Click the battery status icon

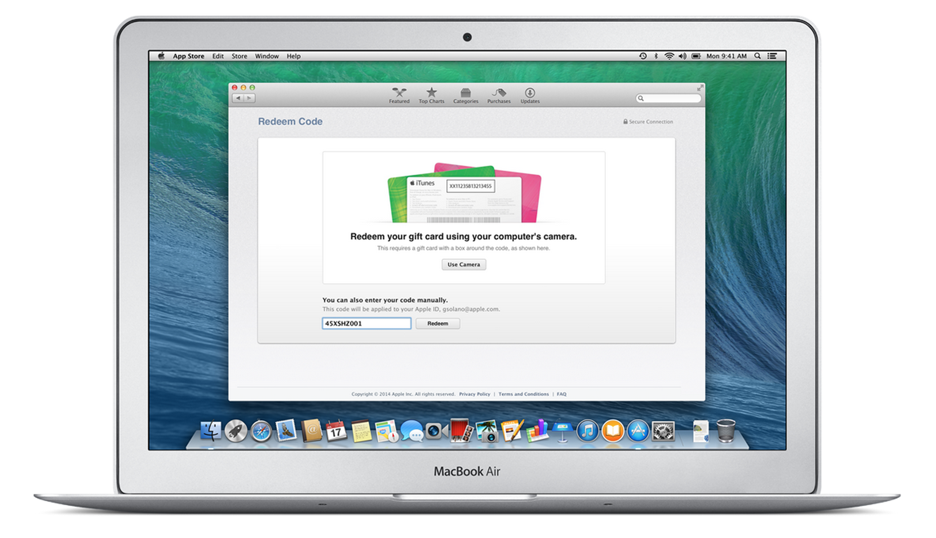point(696,56)
